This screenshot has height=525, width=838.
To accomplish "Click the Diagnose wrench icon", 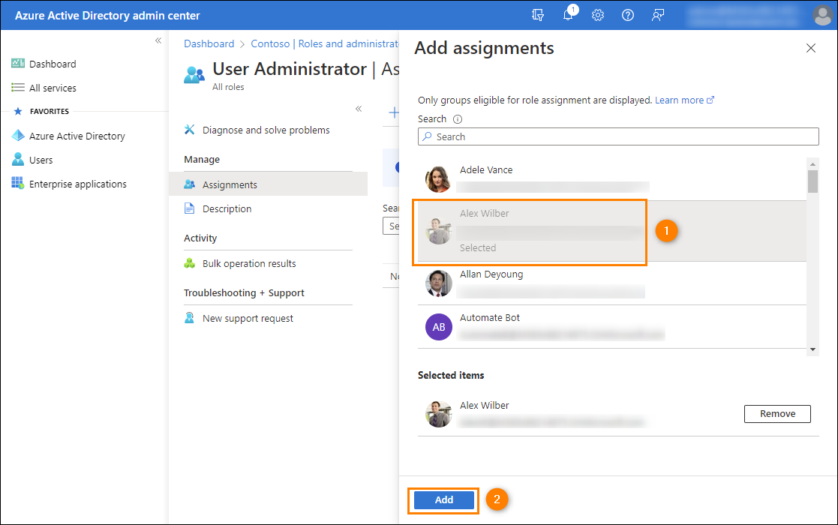I will pyautogui.click(x=189, y=130).
